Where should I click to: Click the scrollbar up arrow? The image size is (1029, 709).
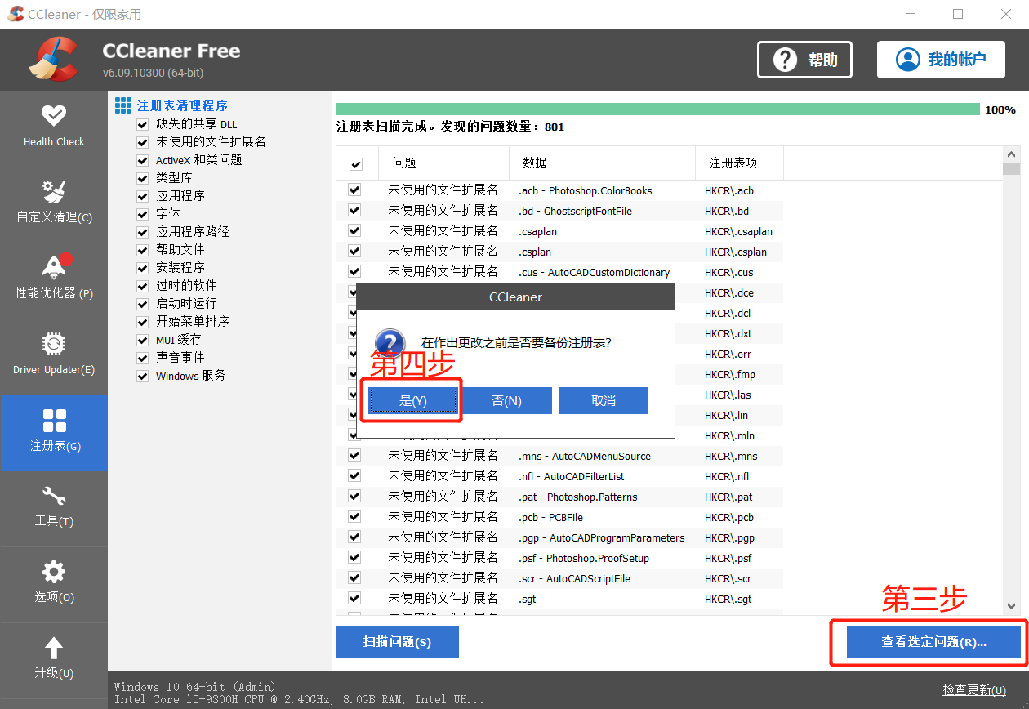[x=1012, y=154]
